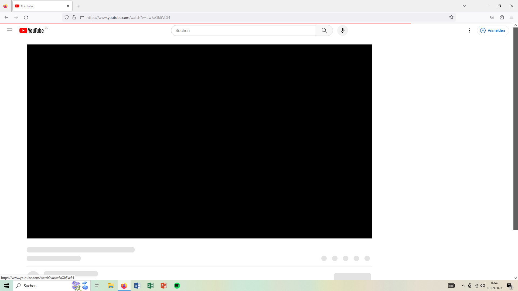The height and width of the screenshot is (291, 518).
Task: Click the Anmelden sign-in button
Action: click(493, 30)
